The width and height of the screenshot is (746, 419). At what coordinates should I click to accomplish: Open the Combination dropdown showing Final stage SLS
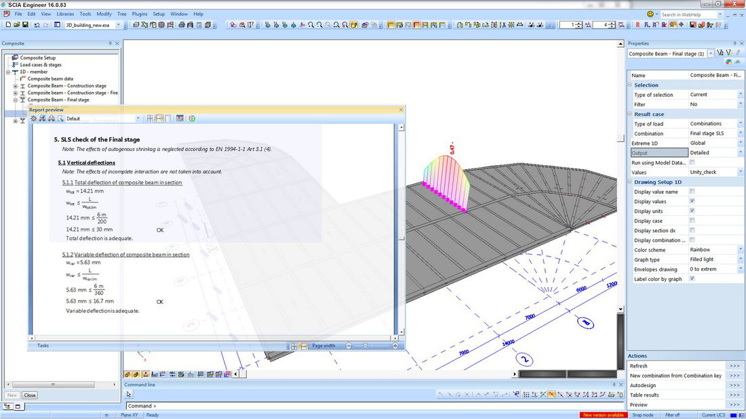(x=741, y=133)
